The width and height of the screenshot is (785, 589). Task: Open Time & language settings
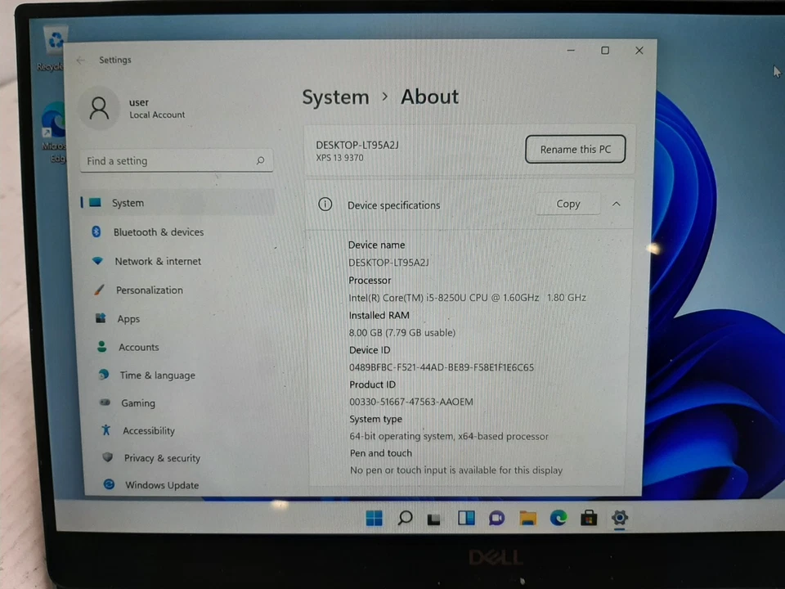(x=102, y=375)
